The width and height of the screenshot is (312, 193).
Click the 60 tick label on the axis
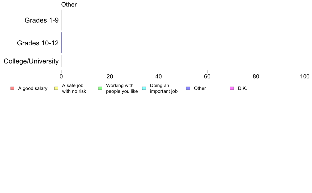point(207,77)
